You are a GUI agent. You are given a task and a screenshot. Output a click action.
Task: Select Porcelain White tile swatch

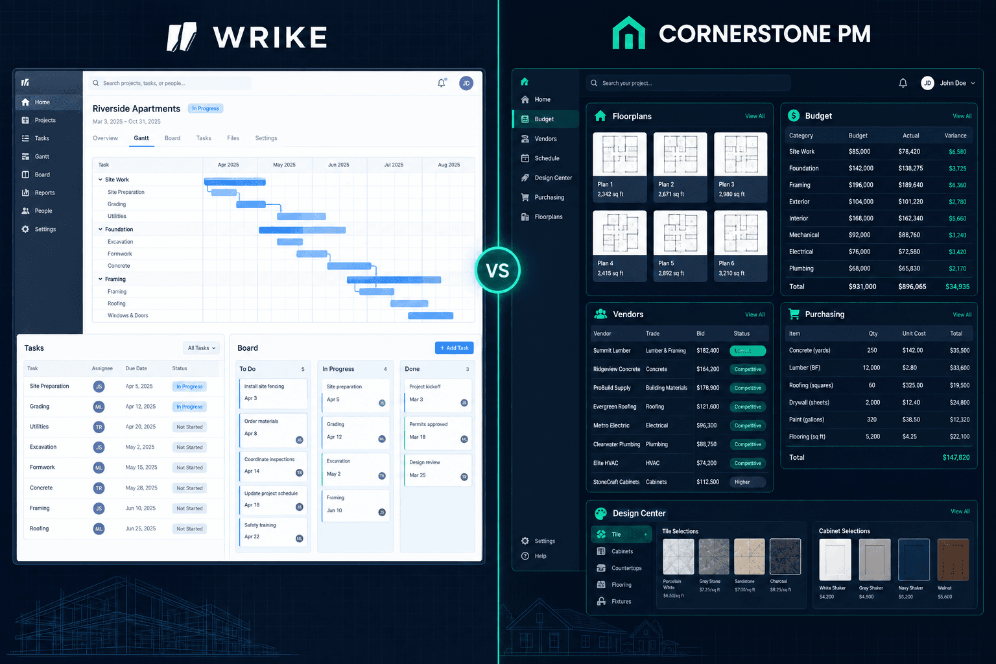(678, 556)
